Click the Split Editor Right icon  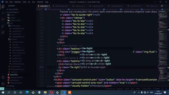point(162,6)
